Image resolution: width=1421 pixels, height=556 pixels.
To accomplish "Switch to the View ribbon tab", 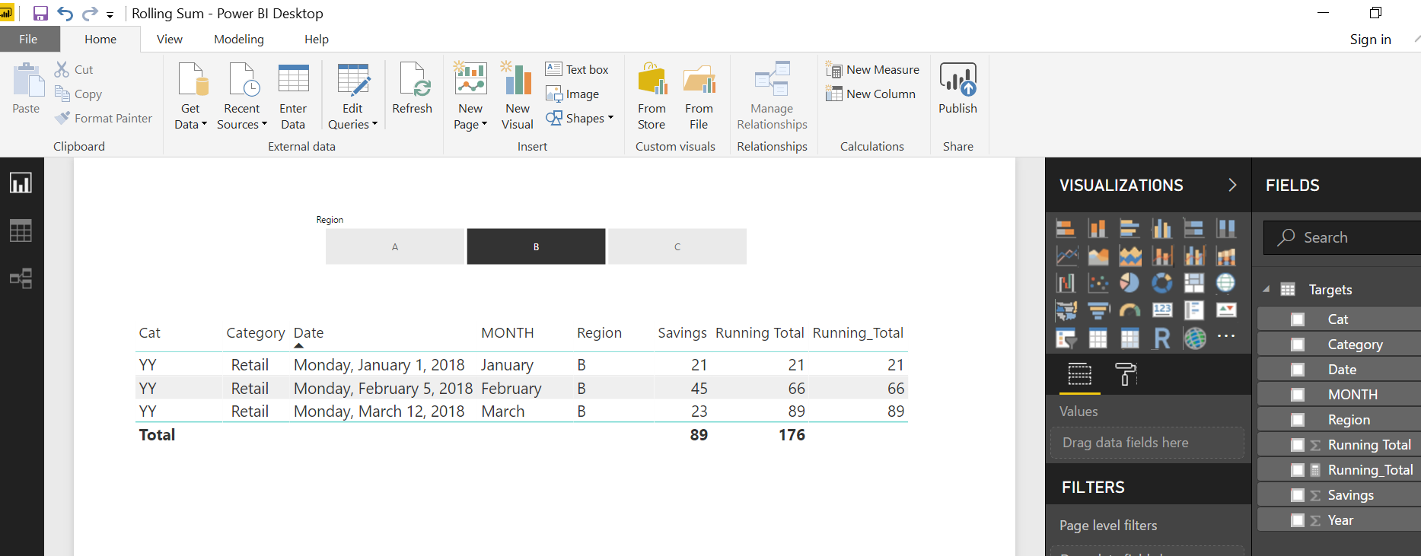I will (170, 40).
